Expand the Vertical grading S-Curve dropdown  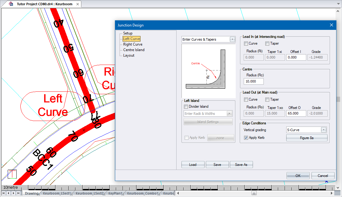coord(323,130)
